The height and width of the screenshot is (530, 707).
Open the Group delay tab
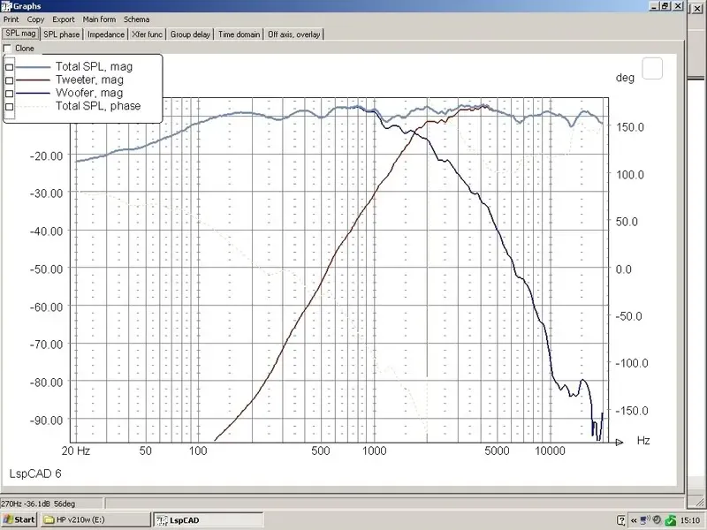(190, 34)
